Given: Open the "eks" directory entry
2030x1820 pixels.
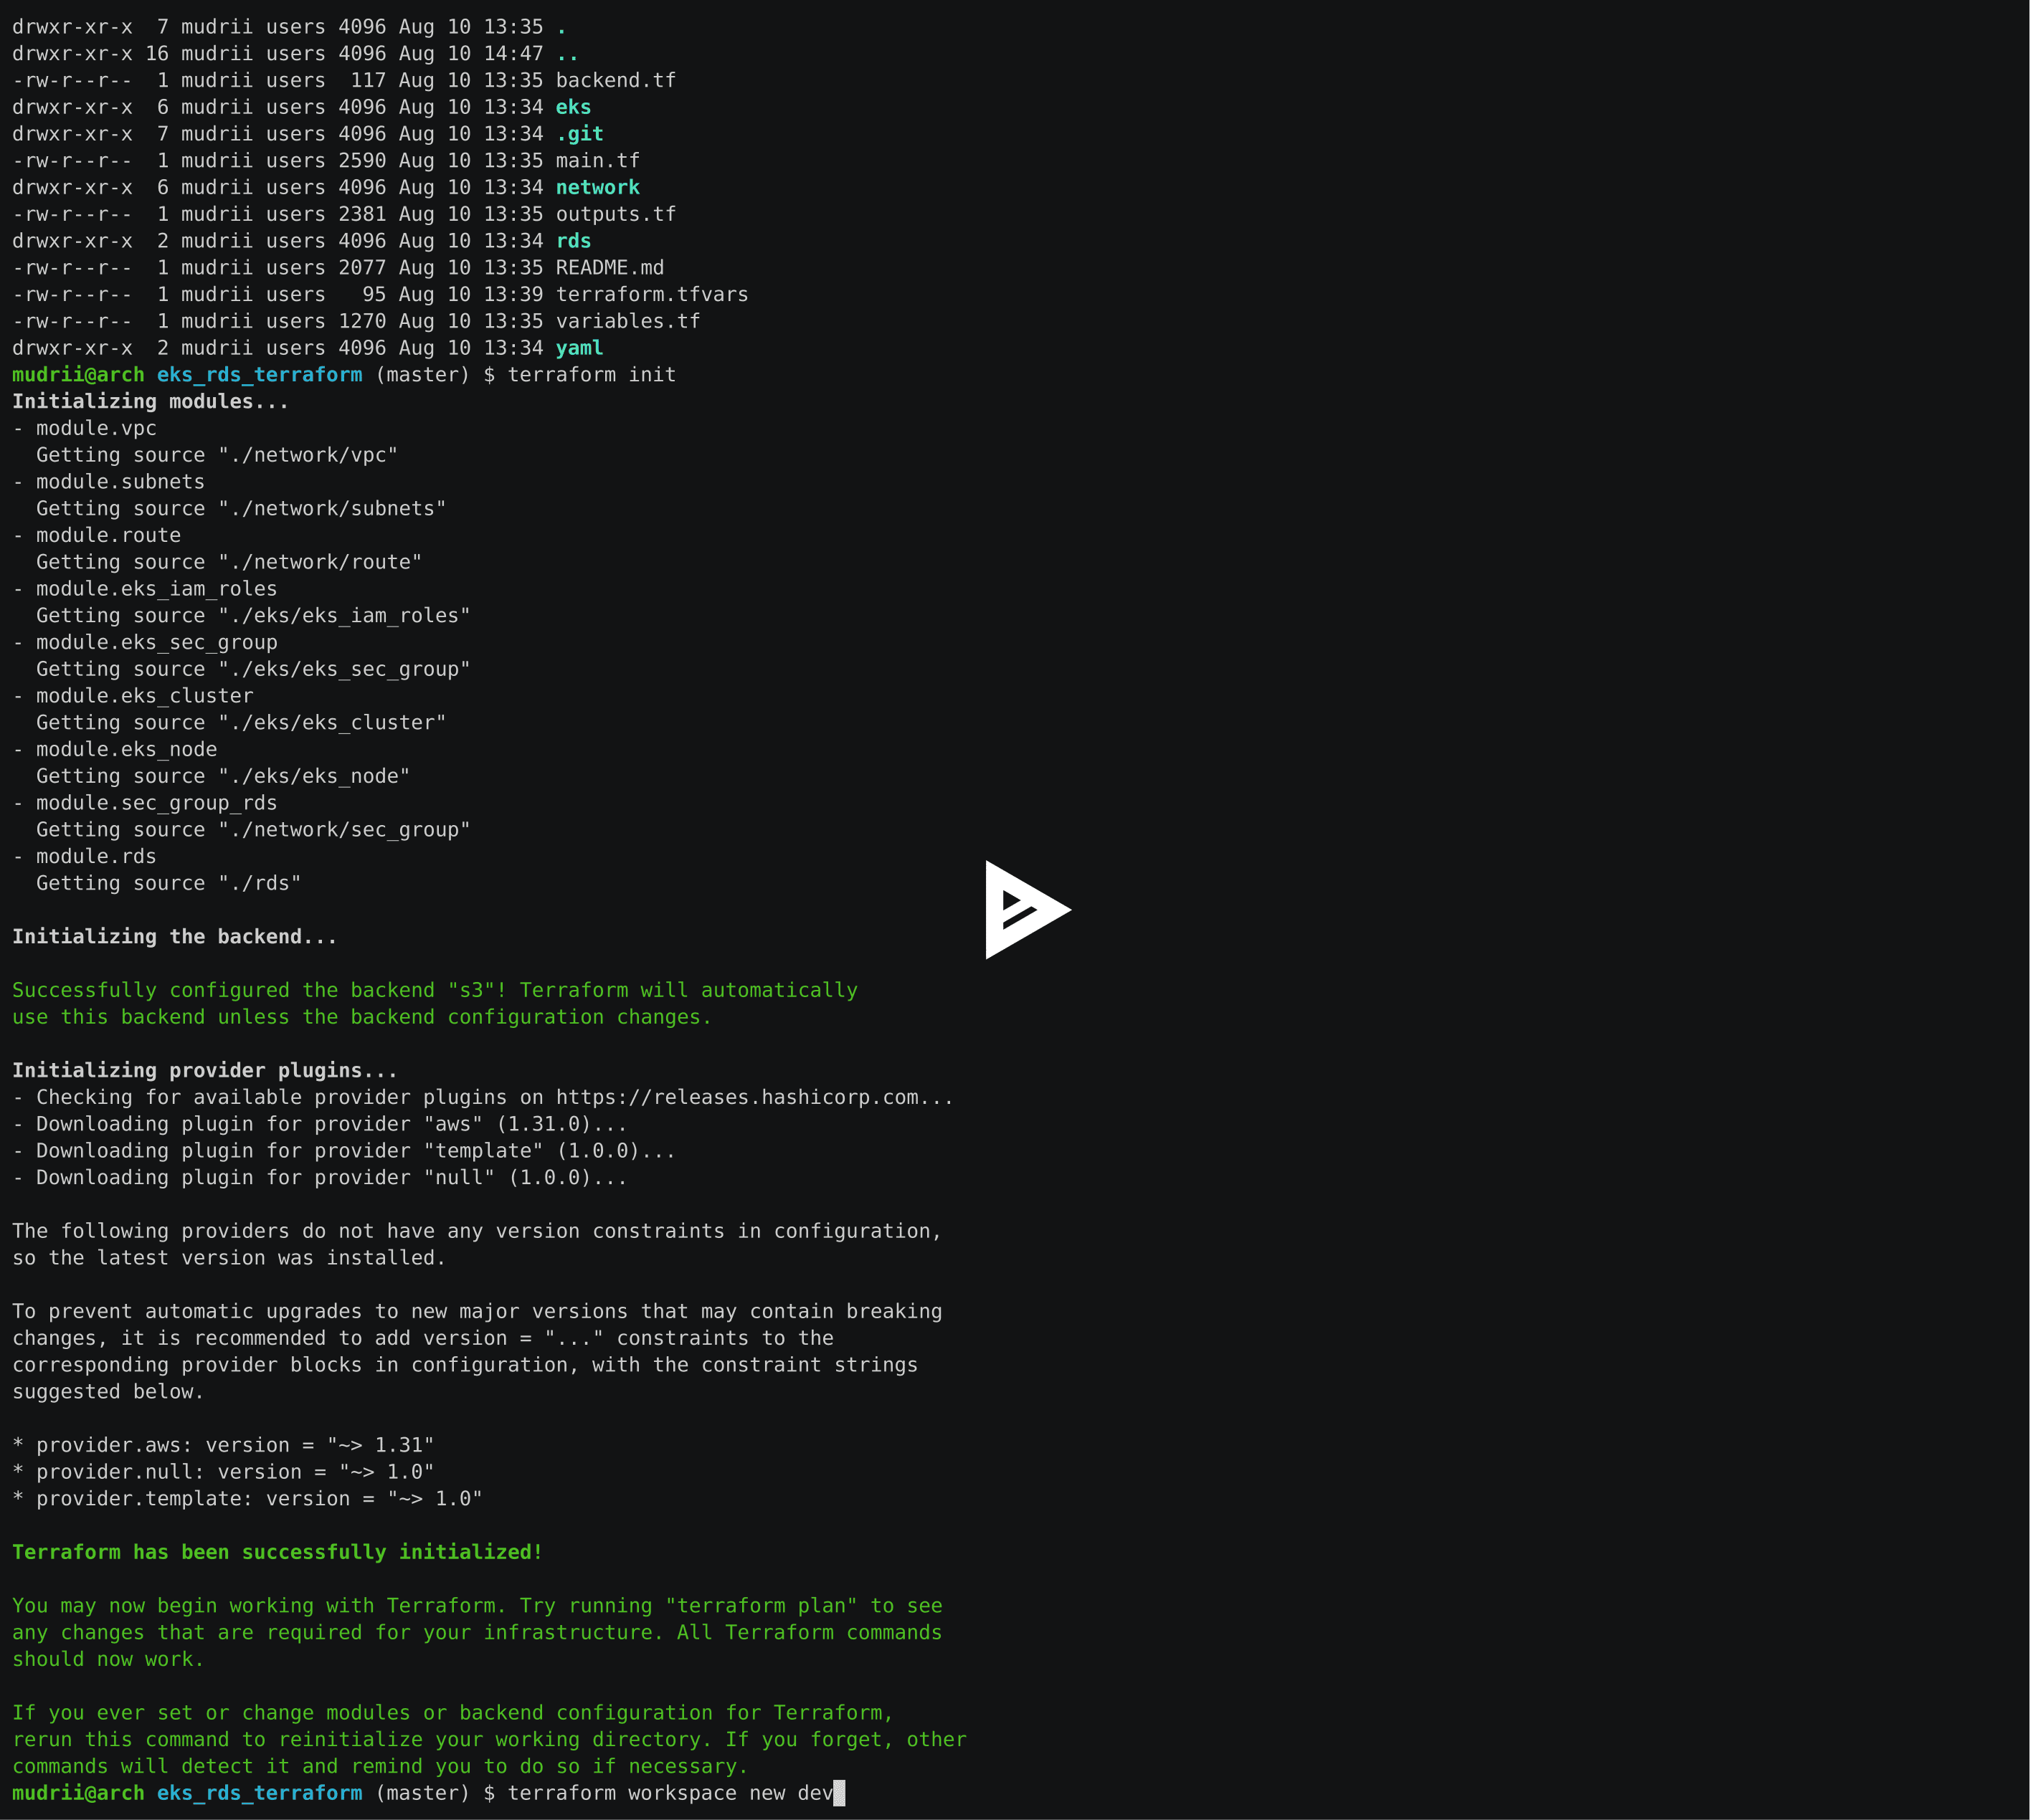Looking at the screenshot, I should pos(573,107).
